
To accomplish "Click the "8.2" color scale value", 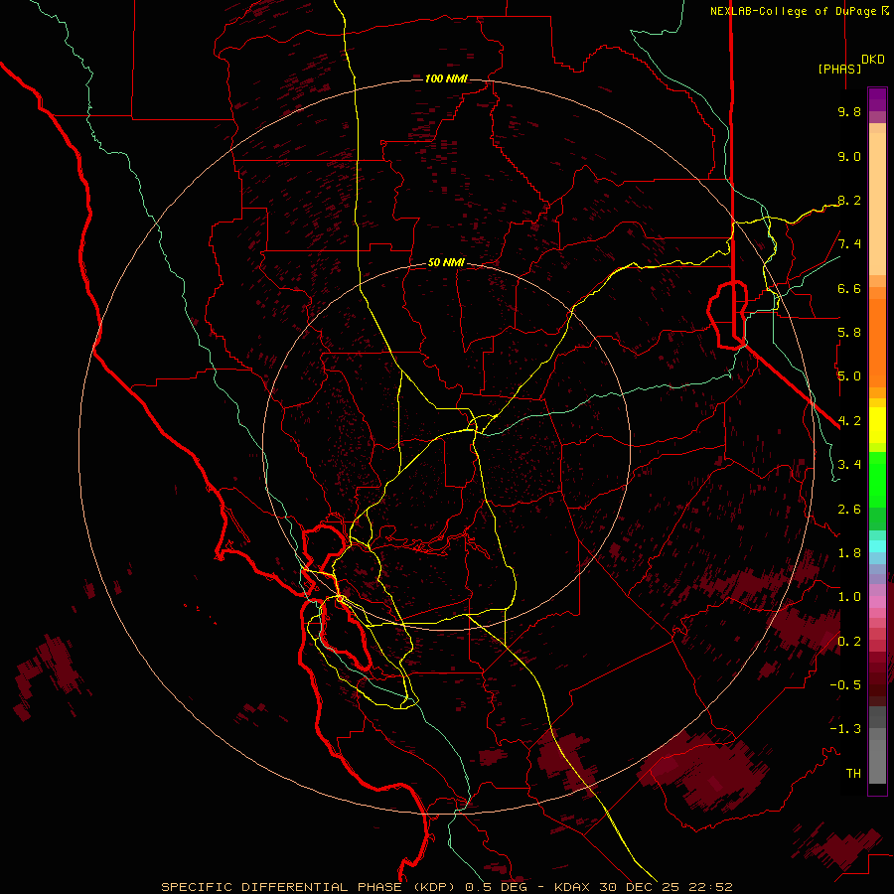I will click(849, 201).
